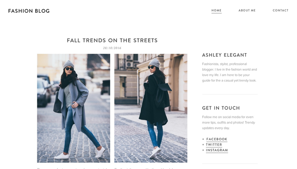Image resolution: width=297 pixels, height=169 pixels.
Task: Open the Instagram social link
Action: (217, 150)
